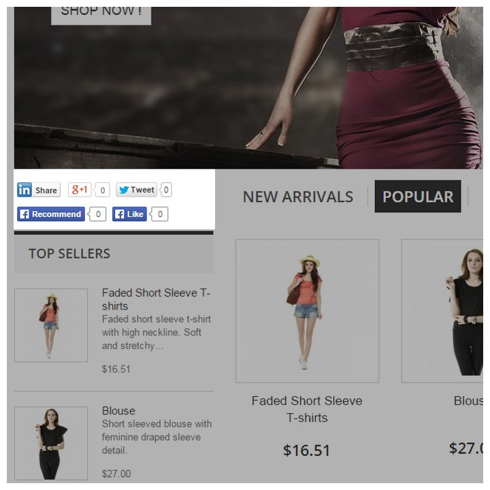Select the Popular tab
Screen dimensions: 490x490
(418, 197)
